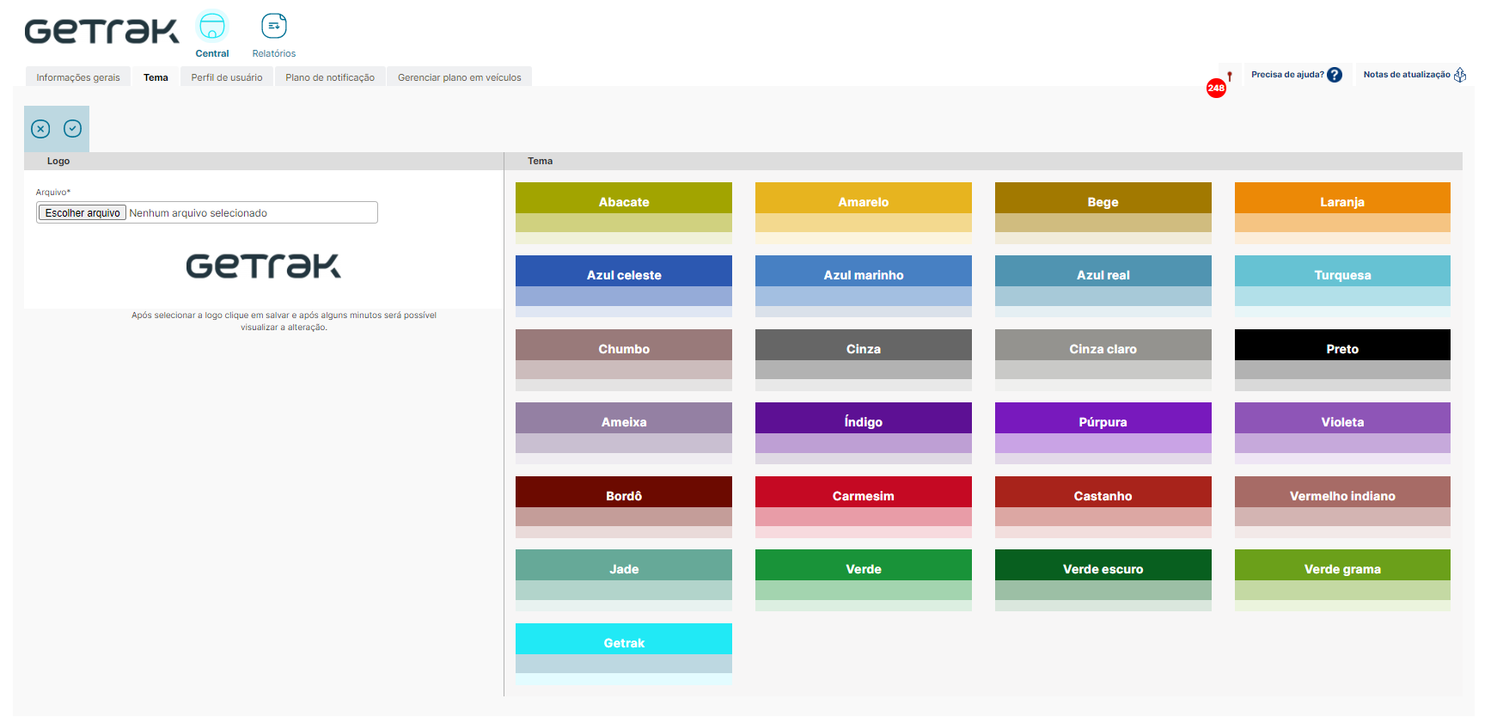Viewport: 1503px width, 717px height.
Task: Open the Central module icon
Action: point(212,28)
